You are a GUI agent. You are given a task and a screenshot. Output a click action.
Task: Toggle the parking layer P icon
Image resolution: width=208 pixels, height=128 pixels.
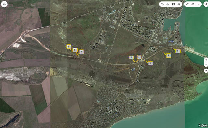point(173,4)
